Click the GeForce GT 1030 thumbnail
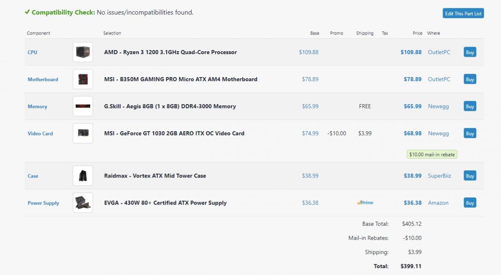 [x=83, y=133]
